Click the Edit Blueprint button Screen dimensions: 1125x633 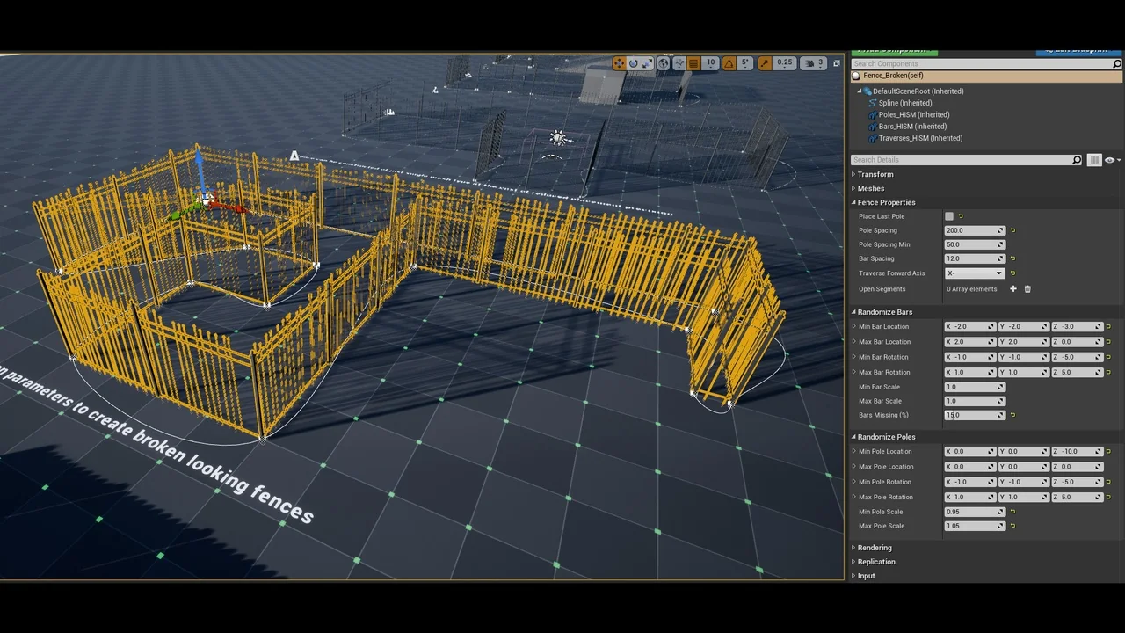click(1077, 50)
